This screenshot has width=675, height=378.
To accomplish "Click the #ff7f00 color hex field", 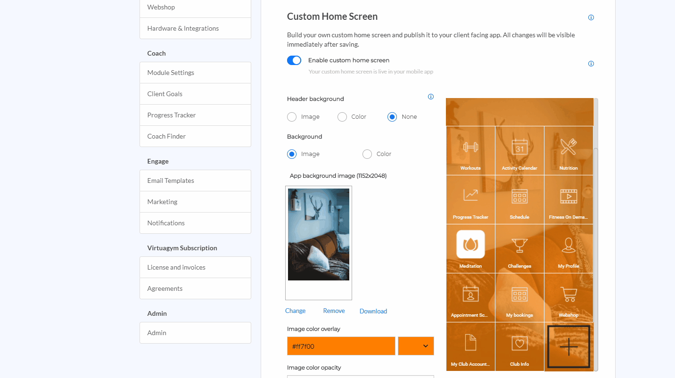I will click(x=341, y=346).
